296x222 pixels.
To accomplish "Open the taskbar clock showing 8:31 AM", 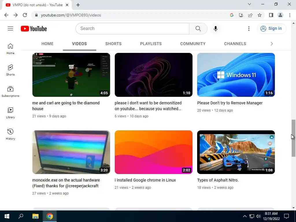I will (x=271, y=216).
